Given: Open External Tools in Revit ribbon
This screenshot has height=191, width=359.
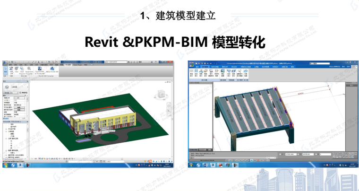Looking at the screenshot, I should (11, 70).
